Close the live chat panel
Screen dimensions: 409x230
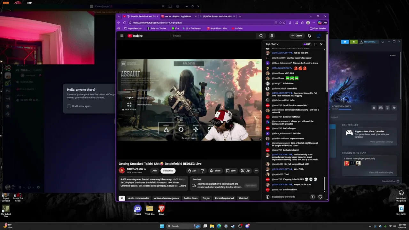pyautogui.click(x=321, y=44)
